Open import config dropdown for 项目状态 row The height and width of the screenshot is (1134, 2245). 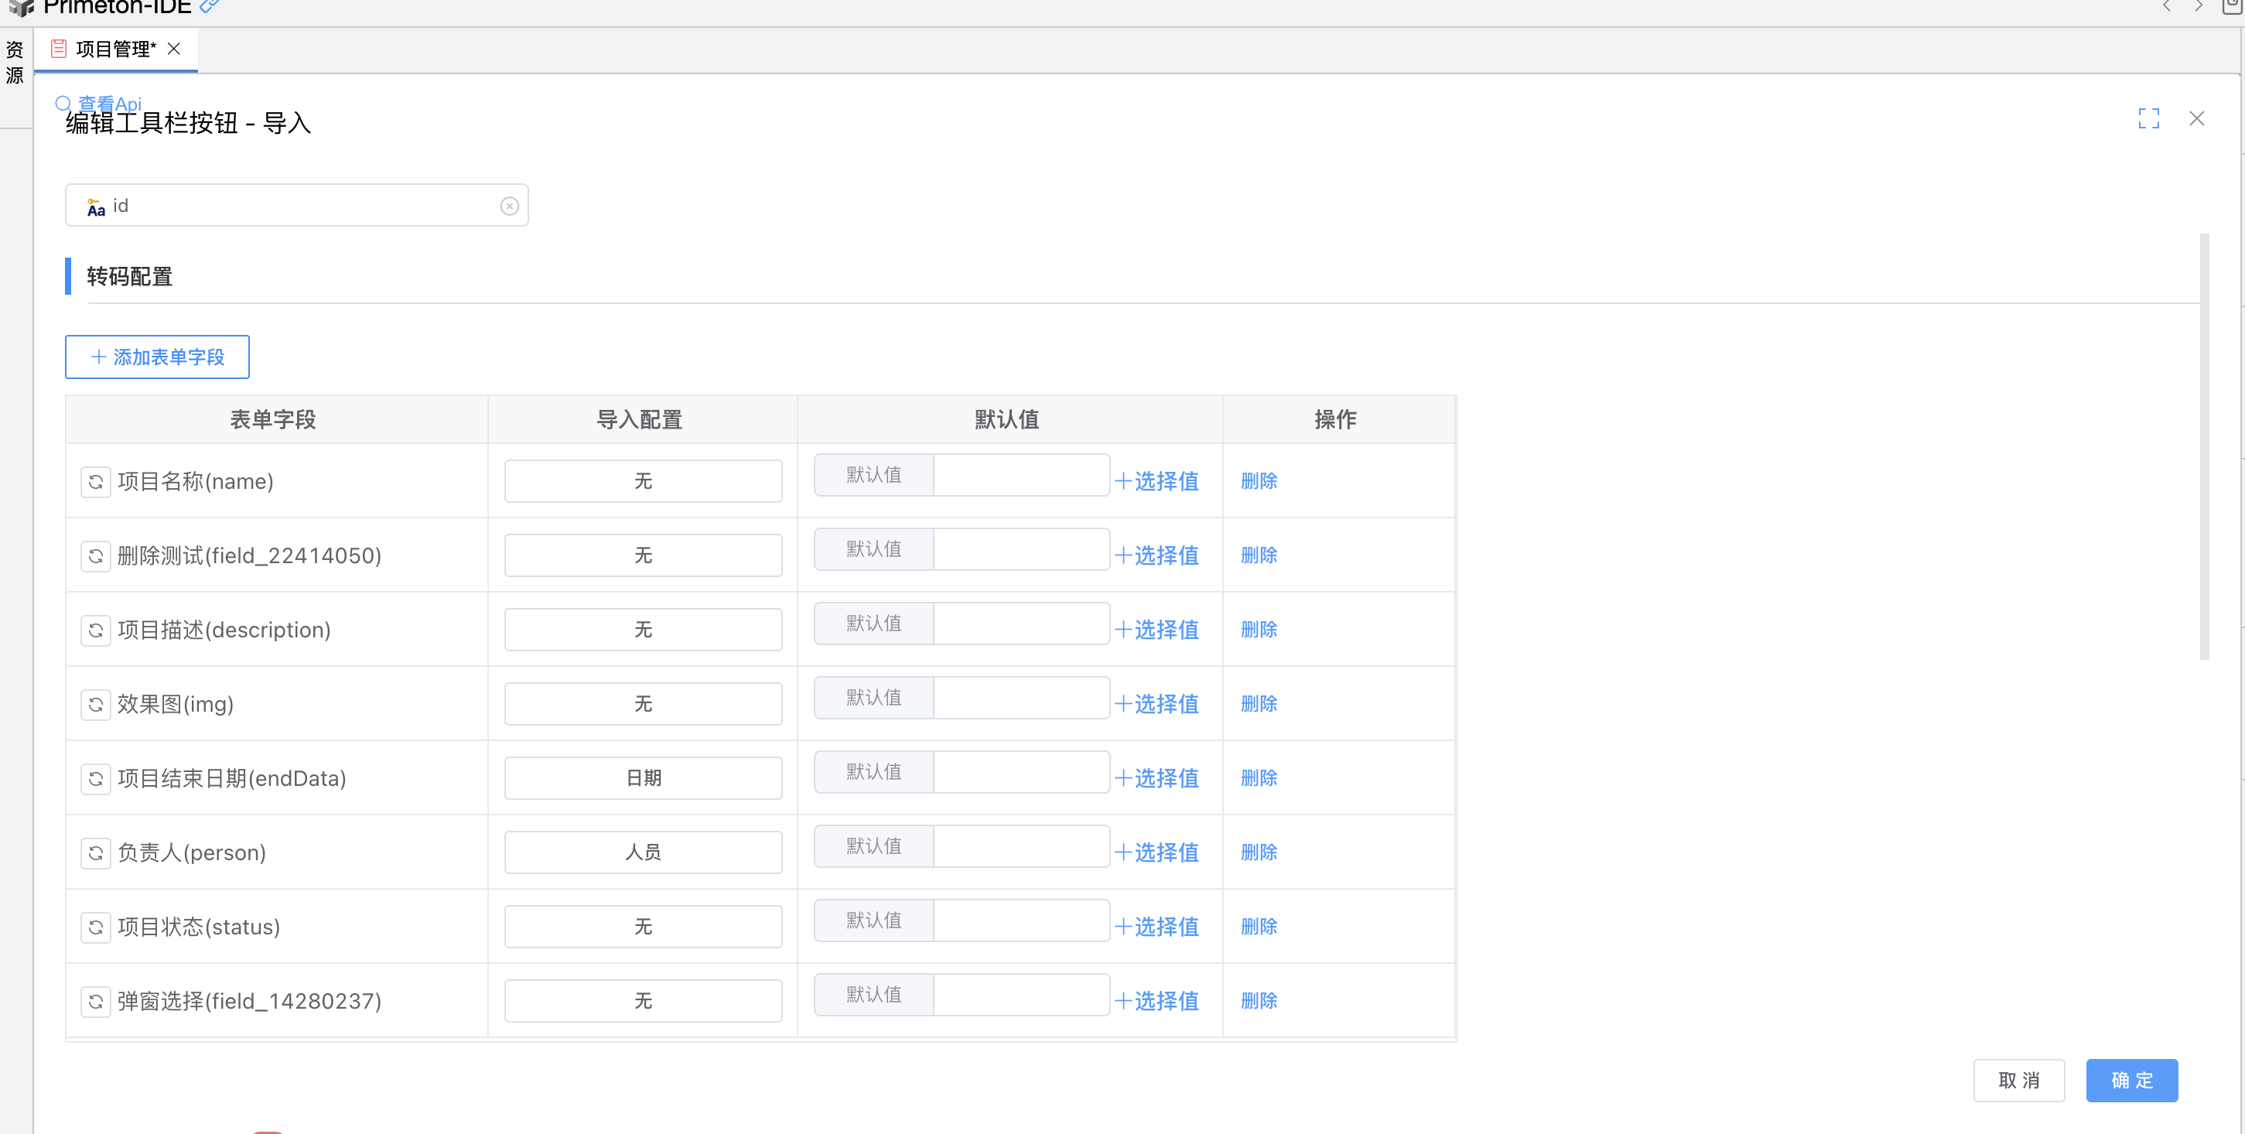[x=643, y=926]
